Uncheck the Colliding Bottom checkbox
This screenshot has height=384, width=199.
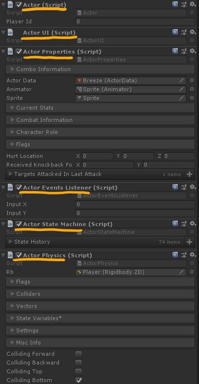point(79,380)
